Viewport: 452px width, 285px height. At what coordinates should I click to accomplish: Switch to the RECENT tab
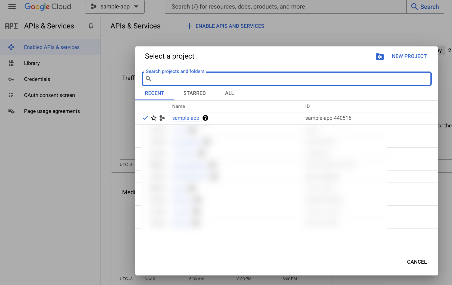(154, 93)
